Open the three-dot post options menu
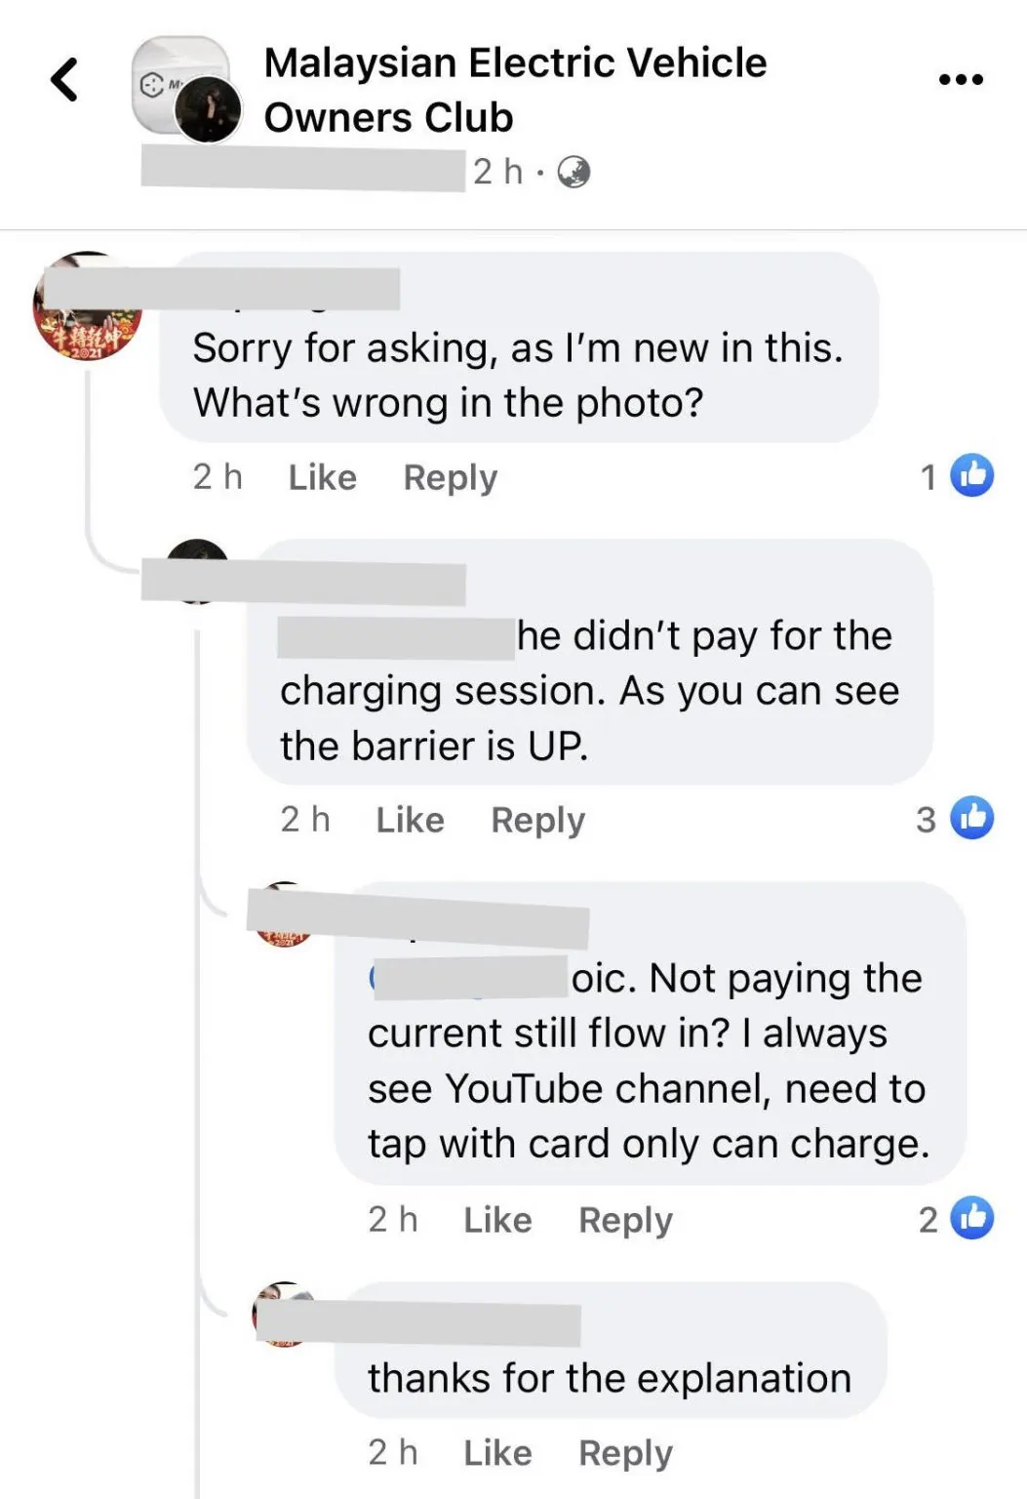The width and height of the screenshot is (1027, 1499). coord(961,79)
